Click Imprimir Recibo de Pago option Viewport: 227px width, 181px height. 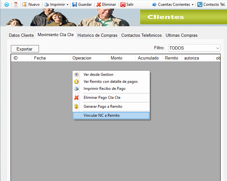coord(104,89)
